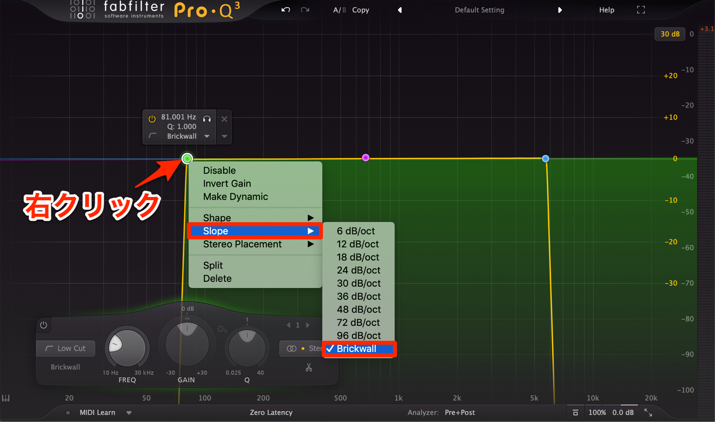Enter full screen mode icon
The width and height of the screenshot is (715, 422).
(x=641, y=10)
